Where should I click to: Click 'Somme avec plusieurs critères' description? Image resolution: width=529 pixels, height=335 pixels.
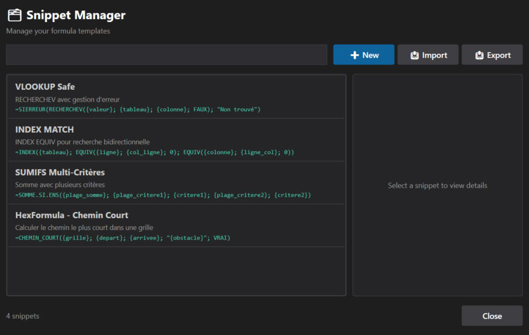click(60, 185)
